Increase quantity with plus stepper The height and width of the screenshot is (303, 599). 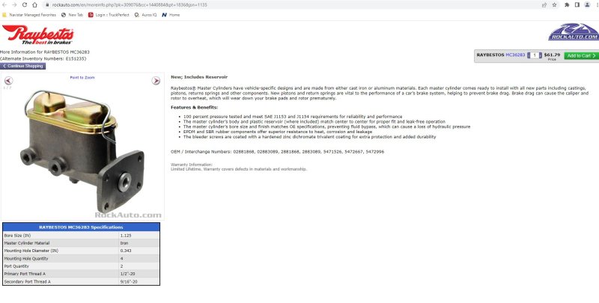tap(540, 55)
